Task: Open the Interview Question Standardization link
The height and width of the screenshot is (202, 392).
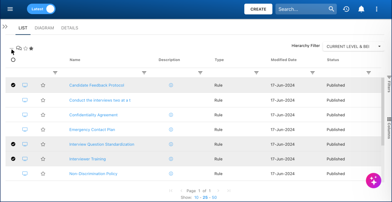Action: (x=102, y=144)
